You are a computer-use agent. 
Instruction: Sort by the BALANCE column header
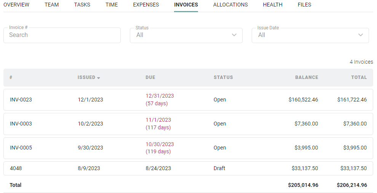coord(307,77)
